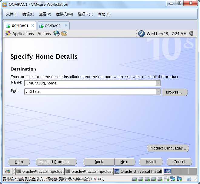Click the Specify Home Details heading

click(x=44, y=57)
